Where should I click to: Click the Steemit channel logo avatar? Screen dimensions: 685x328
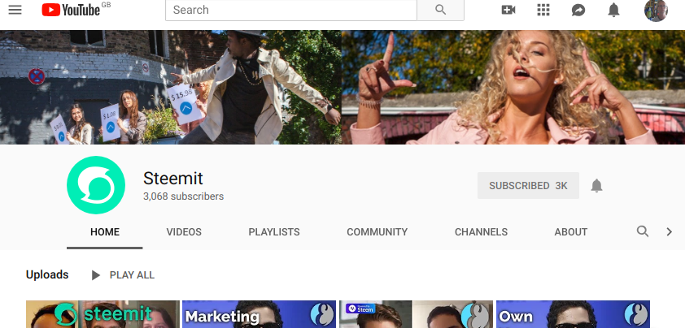click(x=96, y=185)
